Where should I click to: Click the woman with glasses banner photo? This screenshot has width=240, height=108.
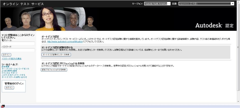[49, 19]
